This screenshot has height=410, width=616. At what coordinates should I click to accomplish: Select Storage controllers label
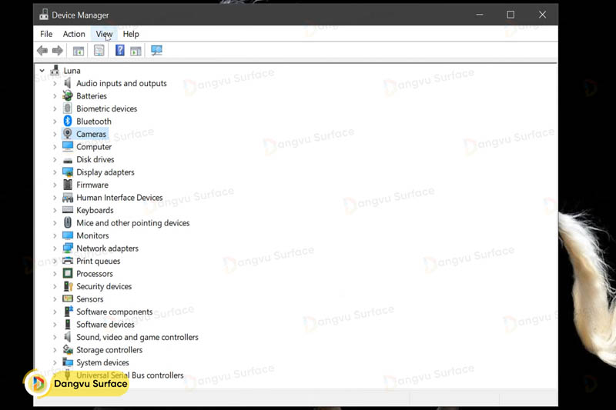point(109,350)
